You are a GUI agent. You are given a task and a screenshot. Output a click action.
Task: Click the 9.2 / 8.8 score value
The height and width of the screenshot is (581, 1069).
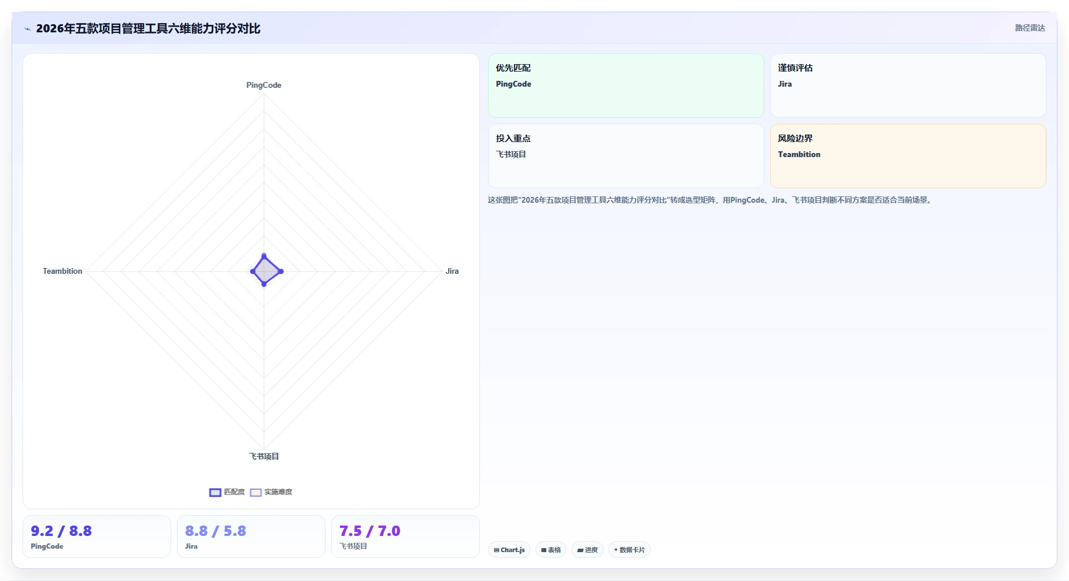pos(61,531)
